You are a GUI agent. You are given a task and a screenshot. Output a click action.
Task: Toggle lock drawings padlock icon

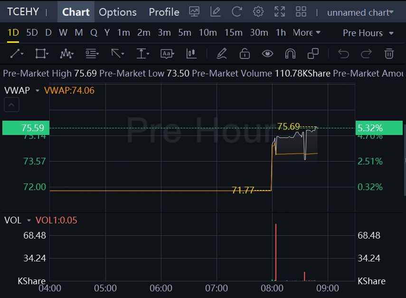[x=245, y=54]
